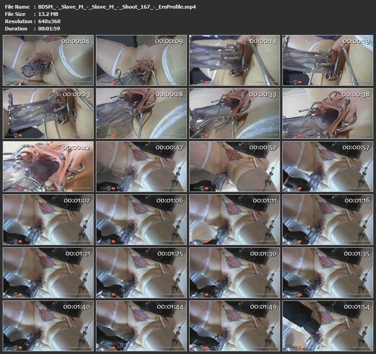Click the frame labeled 00:01:02
The image size is (376, 354).
coord(48,219)
